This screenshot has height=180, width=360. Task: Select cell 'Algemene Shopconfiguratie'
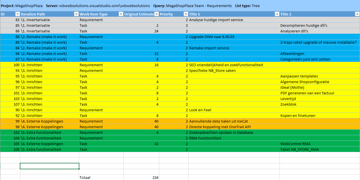(x=320, y=82)
